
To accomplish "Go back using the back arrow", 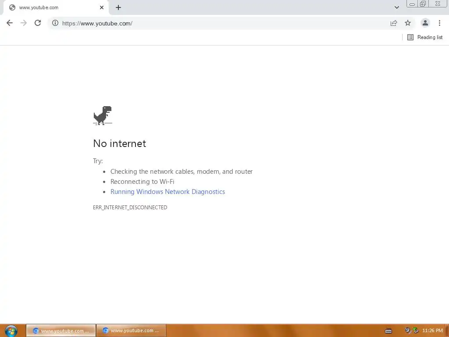I will tap(10, 23).
